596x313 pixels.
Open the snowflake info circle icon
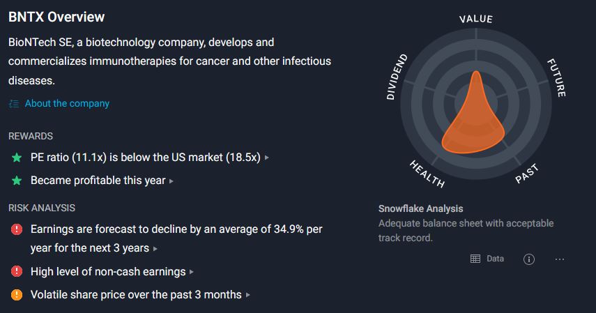coord(528,259)
